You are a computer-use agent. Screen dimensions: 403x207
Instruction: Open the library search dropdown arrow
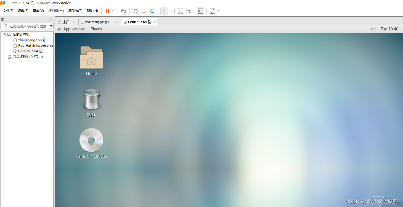coord(51,26)
